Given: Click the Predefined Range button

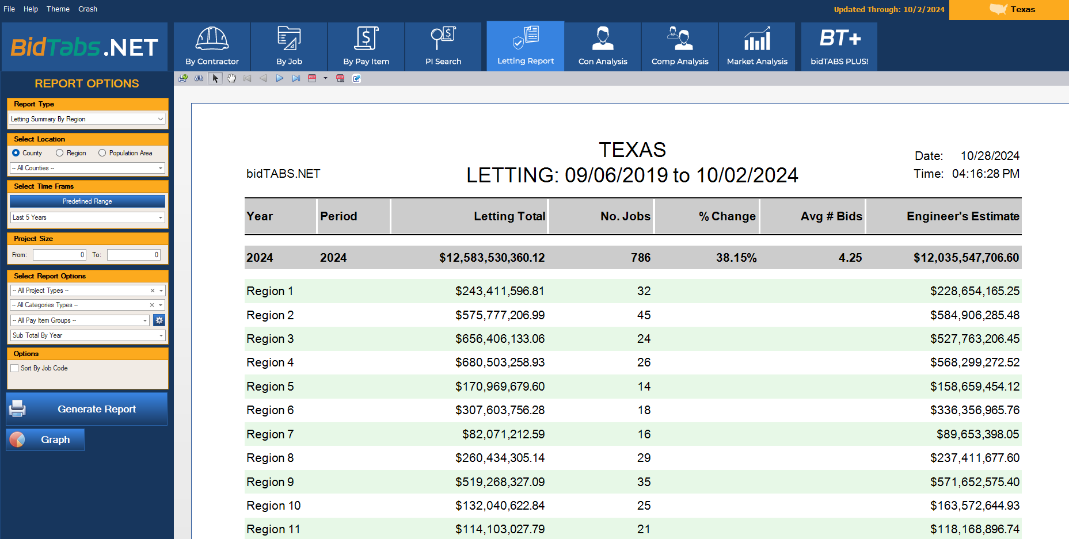Looking at the screenshot, I should 88,201.
